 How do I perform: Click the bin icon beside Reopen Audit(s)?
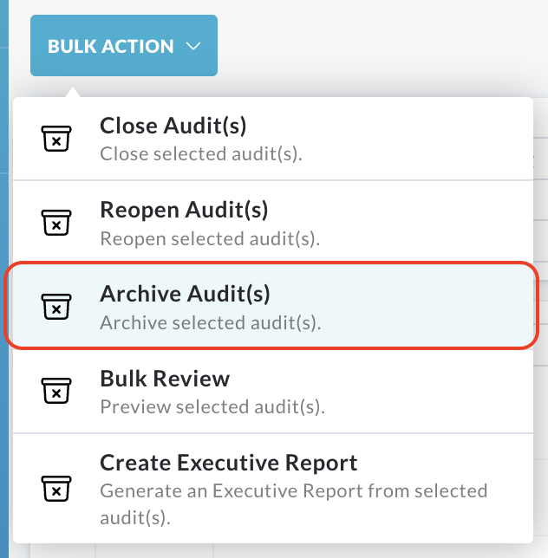[56, 223]
